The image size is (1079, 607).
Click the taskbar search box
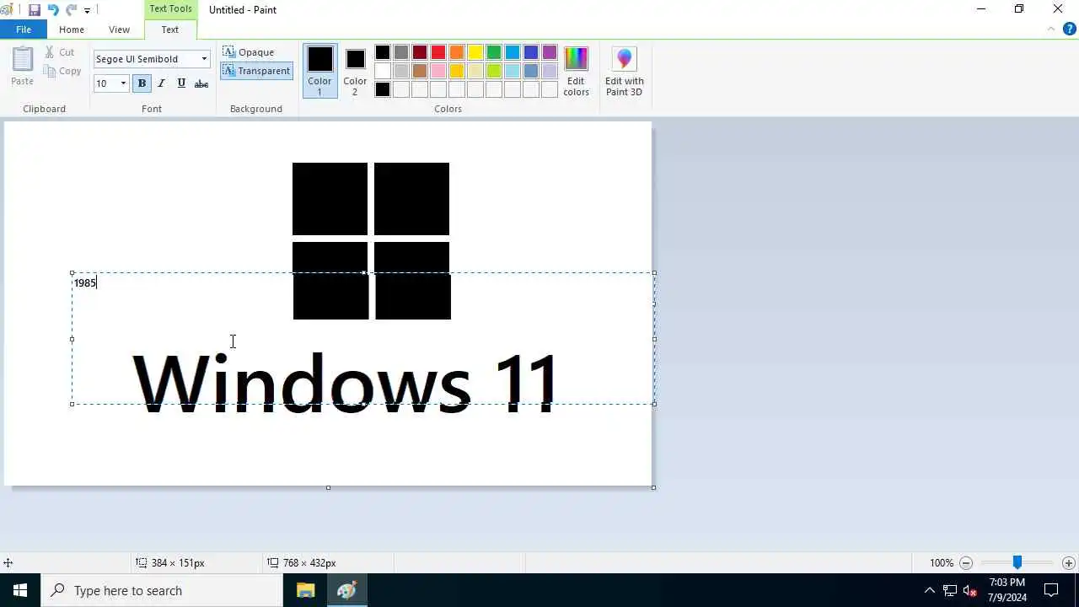tap(162, 590)
